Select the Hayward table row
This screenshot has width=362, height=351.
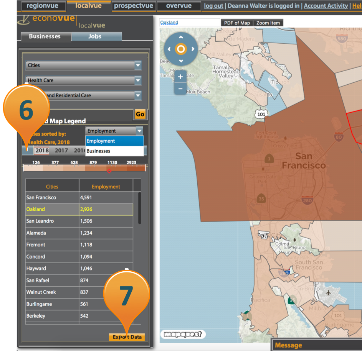[79, 269]
